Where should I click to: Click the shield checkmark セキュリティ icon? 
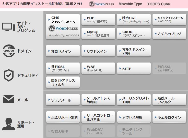tap(8, 75)
